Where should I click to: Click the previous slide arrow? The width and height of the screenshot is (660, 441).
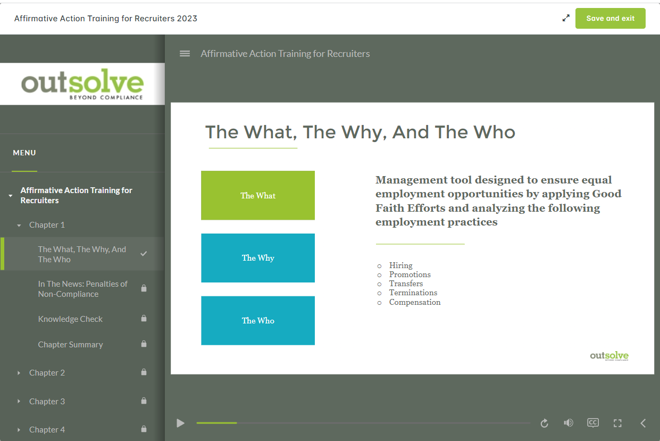pos(643,423)
